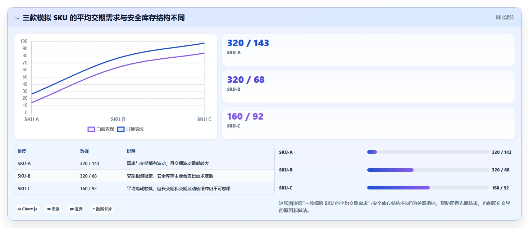
Task: Click the summary paragraph starting 这张图提炼
Action: (395, 207)
